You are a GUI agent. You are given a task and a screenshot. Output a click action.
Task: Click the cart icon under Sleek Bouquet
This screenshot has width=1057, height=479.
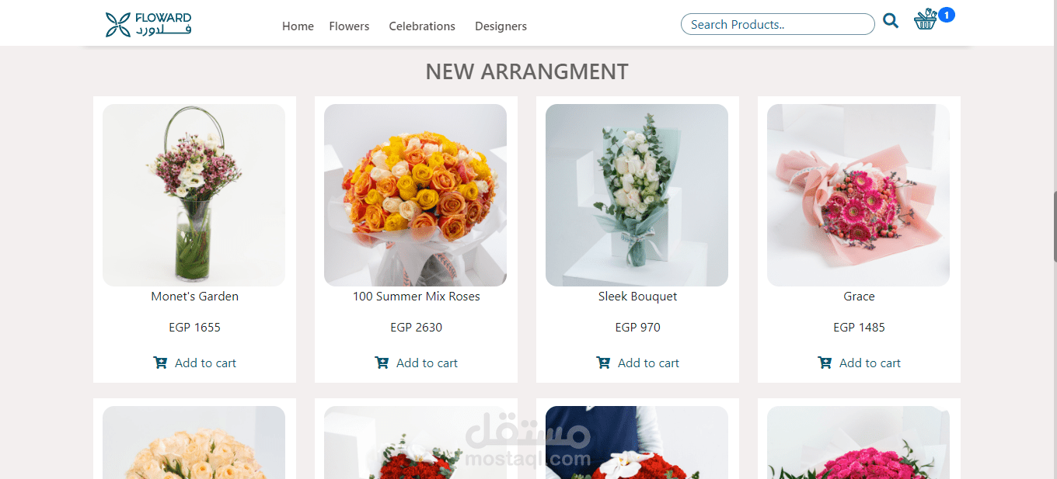[603, 363]
